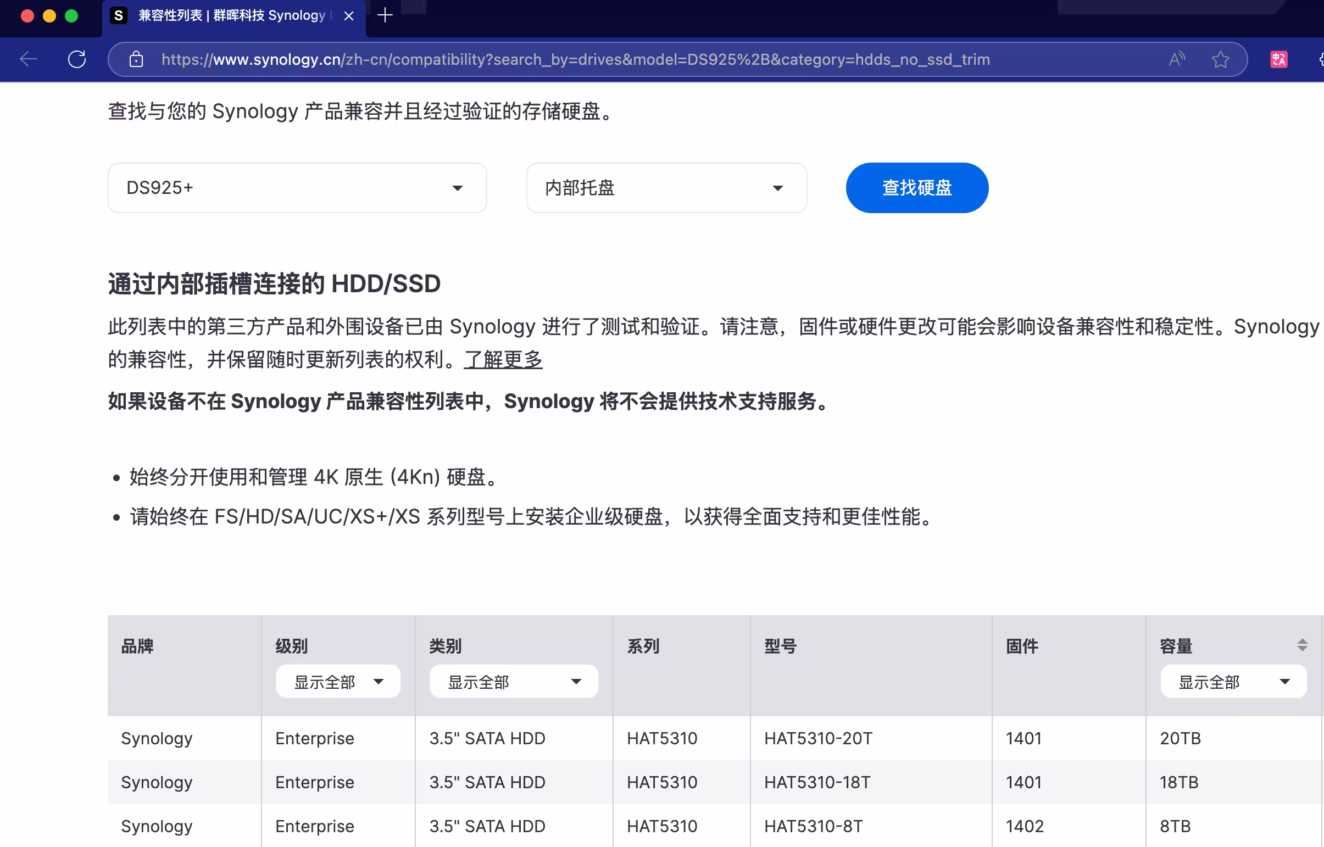The width and height of the screenshot is (1324, 847).
Task: Activate the Read Aloud icon
Action: (x=1177, y=59)
